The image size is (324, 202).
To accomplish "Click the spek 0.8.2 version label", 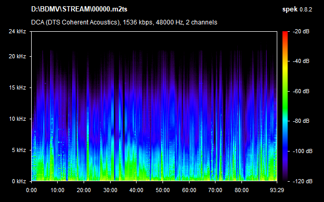I will pyautogui.click(x=297, y=9).
